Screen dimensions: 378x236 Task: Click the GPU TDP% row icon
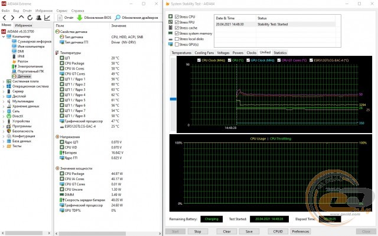point(61,210)
